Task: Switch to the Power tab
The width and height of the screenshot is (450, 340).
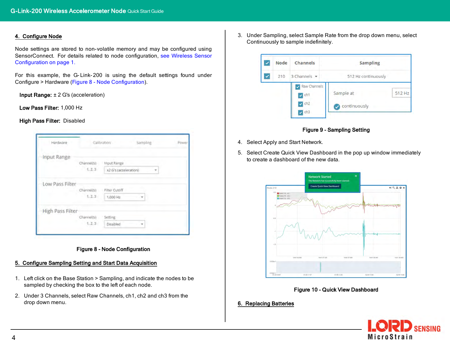Action: point(183,142)
